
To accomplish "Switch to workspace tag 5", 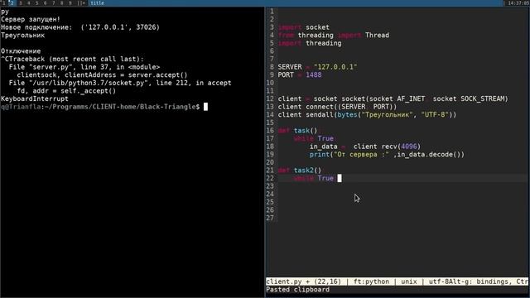I will click(36, 2).
